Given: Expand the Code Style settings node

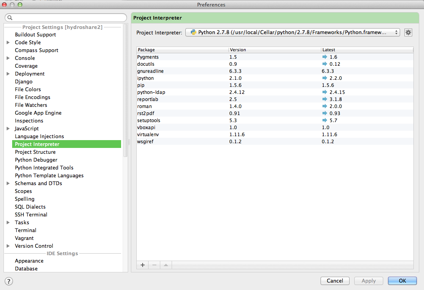Looking at the screenshot, I should [8, 42].
